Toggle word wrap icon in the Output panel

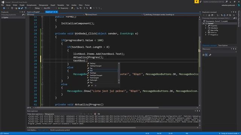click(99, 114)
